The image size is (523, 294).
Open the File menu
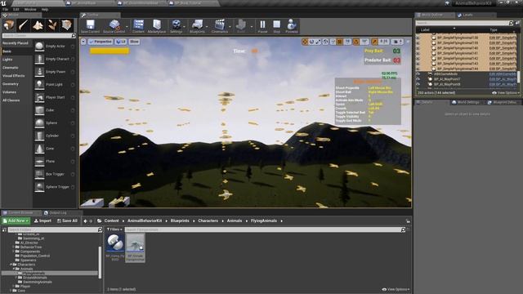tap(6, 9)
